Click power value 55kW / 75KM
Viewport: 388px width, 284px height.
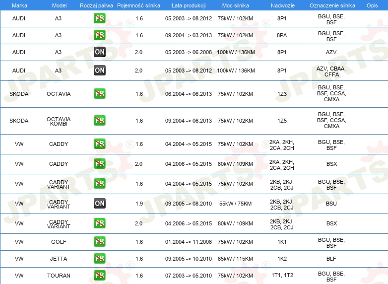click(235, 204)
